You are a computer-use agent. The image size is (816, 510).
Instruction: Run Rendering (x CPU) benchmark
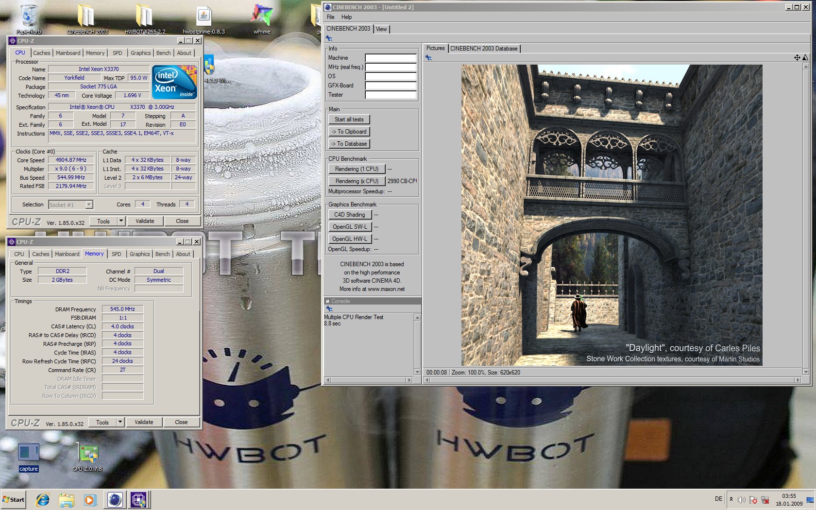pos(357,181)
